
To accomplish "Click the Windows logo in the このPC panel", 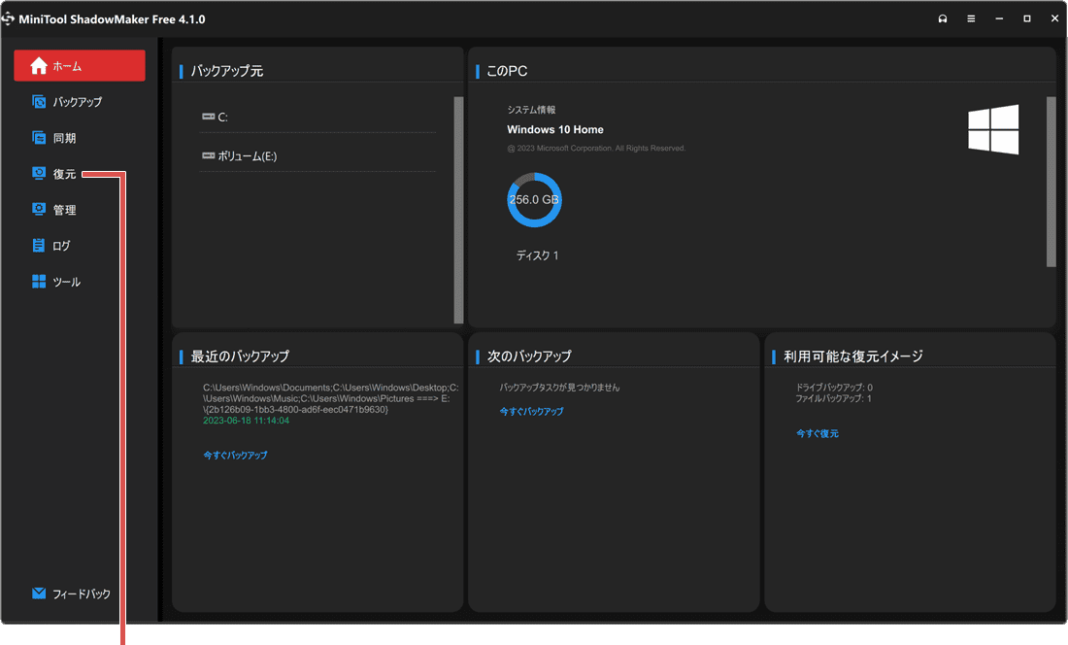I will [x=992, y=129].
